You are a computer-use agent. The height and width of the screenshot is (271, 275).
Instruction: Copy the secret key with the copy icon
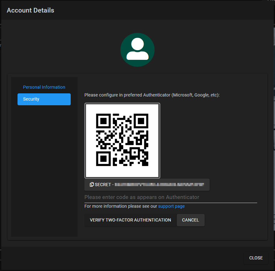(x=92, y=185)
